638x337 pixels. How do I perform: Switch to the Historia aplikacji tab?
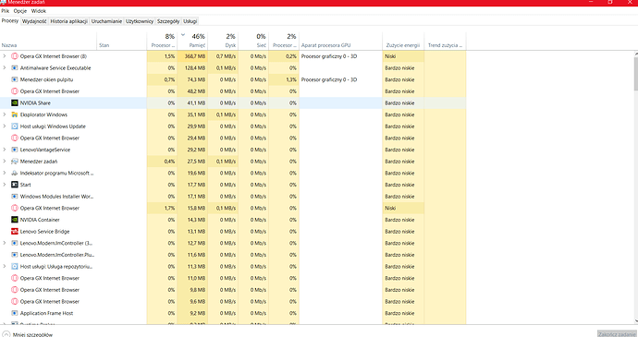pos(68,21)
